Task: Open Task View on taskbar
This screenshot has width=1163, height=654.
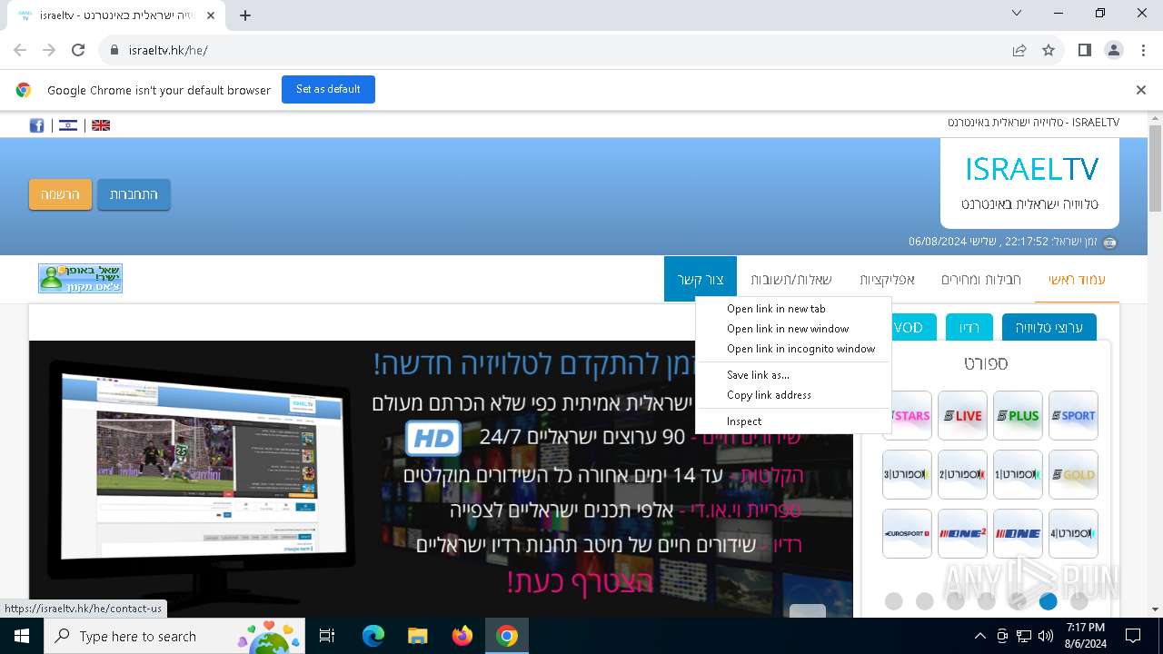Action: (327, 636)
